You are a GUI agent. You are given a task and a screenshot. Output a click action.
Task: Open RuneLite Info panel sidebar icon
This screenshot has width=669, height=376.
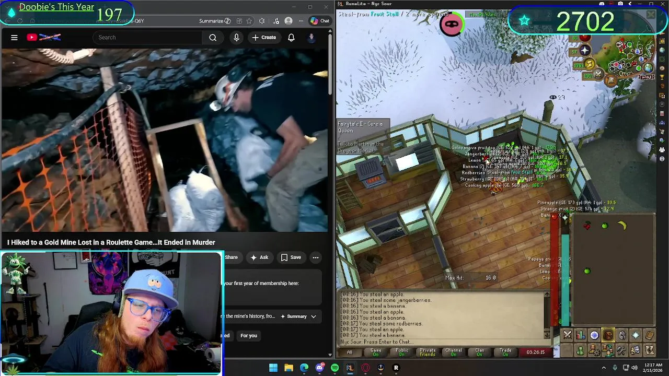pos(662,159)
